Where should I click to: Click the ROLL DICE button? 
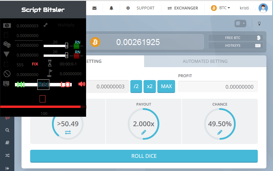pyautogui.click(x=144, y=156)
